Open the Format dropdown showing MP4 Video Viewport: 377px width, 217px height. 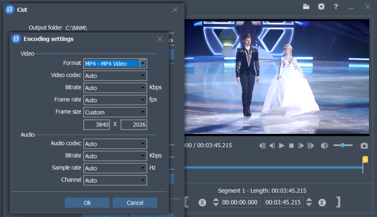115,64
